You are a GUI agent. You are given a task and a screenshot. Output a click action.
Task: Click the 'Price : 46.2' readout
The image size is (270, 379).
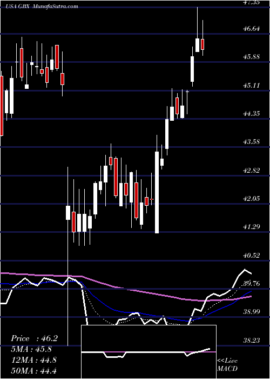pyautogui.click(x=34, y=338)
